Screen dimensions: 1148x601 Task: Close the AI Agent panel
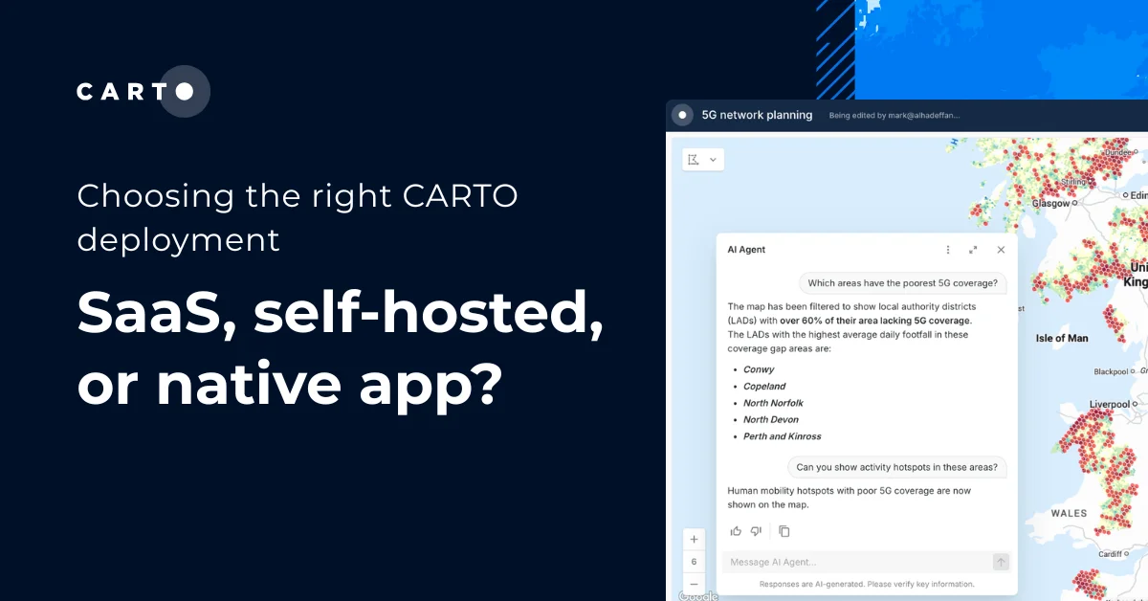click(1001, 250)
